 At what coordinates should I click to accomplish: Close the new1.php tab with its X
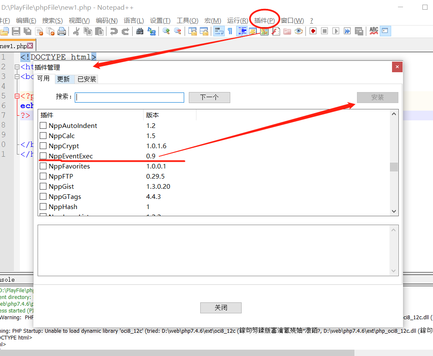point(30,46)
